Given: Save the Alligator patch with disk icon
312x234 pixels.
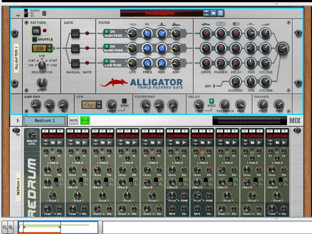Looking at the screenshot, I should (x=222, y=12).
